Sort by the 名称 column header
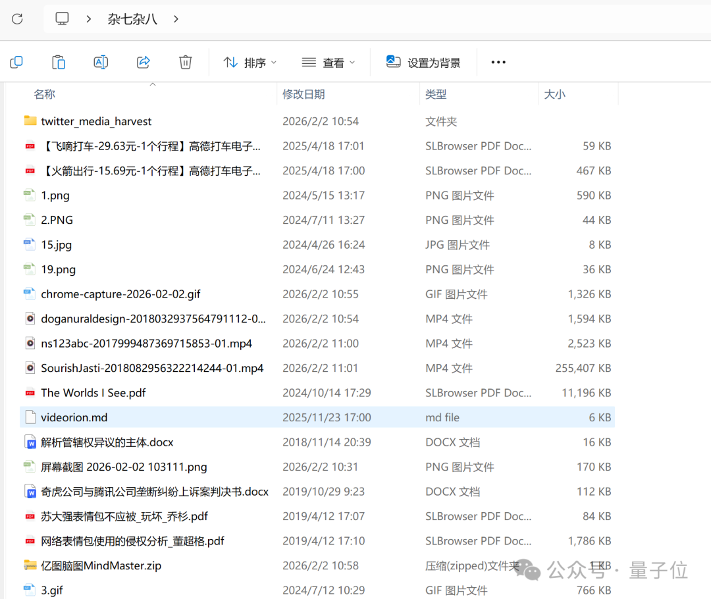Viewport: 711px width, 599px height. pos(45,94)
